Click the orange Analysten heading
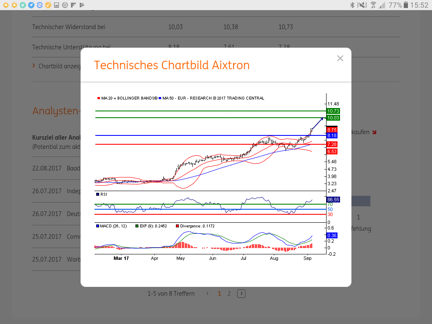432x324 pixels. pos(56,111)
